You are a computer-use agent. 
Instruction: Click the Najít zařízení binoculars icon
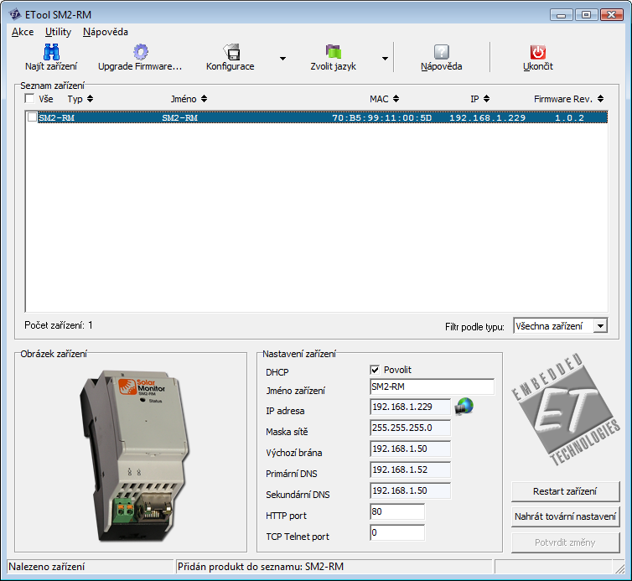tap(51, 52)
